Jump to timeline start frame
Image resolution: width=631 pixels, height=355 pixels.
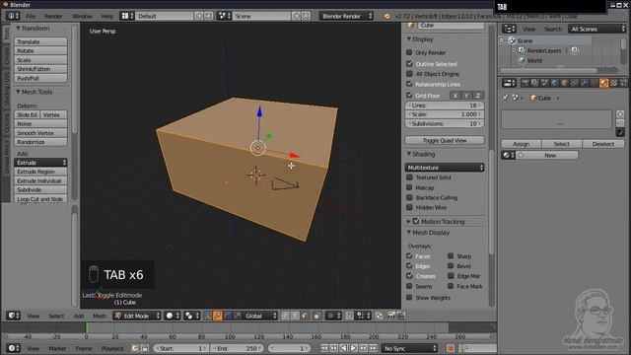(x=324, y=348)
